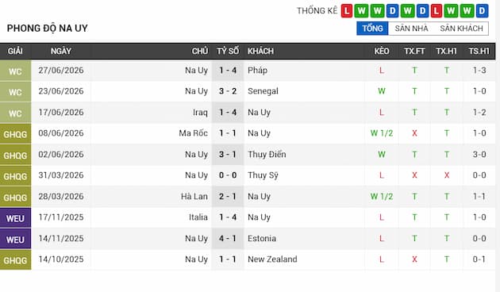Viewport: 500px width, 292px height.
Task: Click the WEU badge for Estonia match
Action: (15, 239)
